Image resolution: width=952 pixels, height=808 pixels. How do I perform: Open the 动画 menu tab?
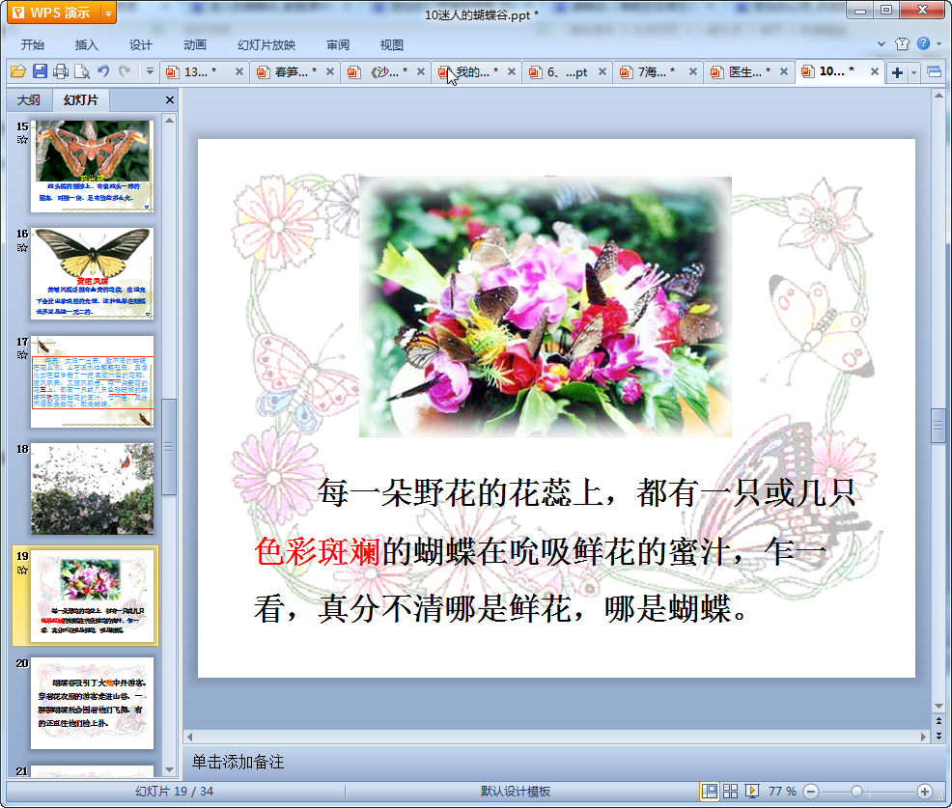195,45
